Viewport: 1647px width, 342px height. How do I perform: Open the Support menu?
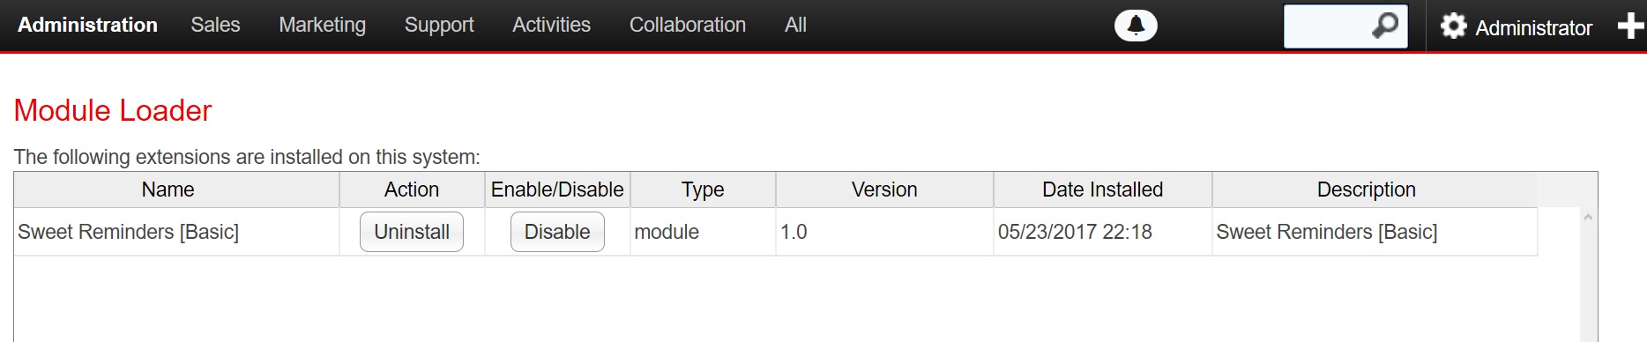(x=439, y=25)
